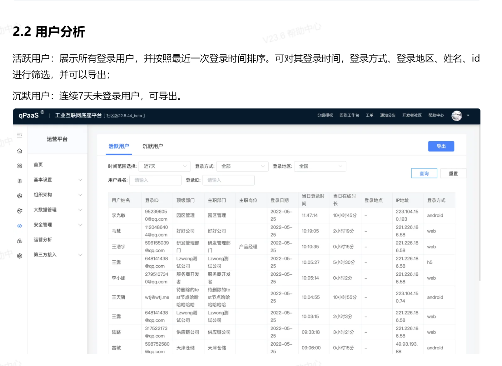Click the striped sphere sidebar icon
The image size is (502, 366).
click(x=20, y=181)
